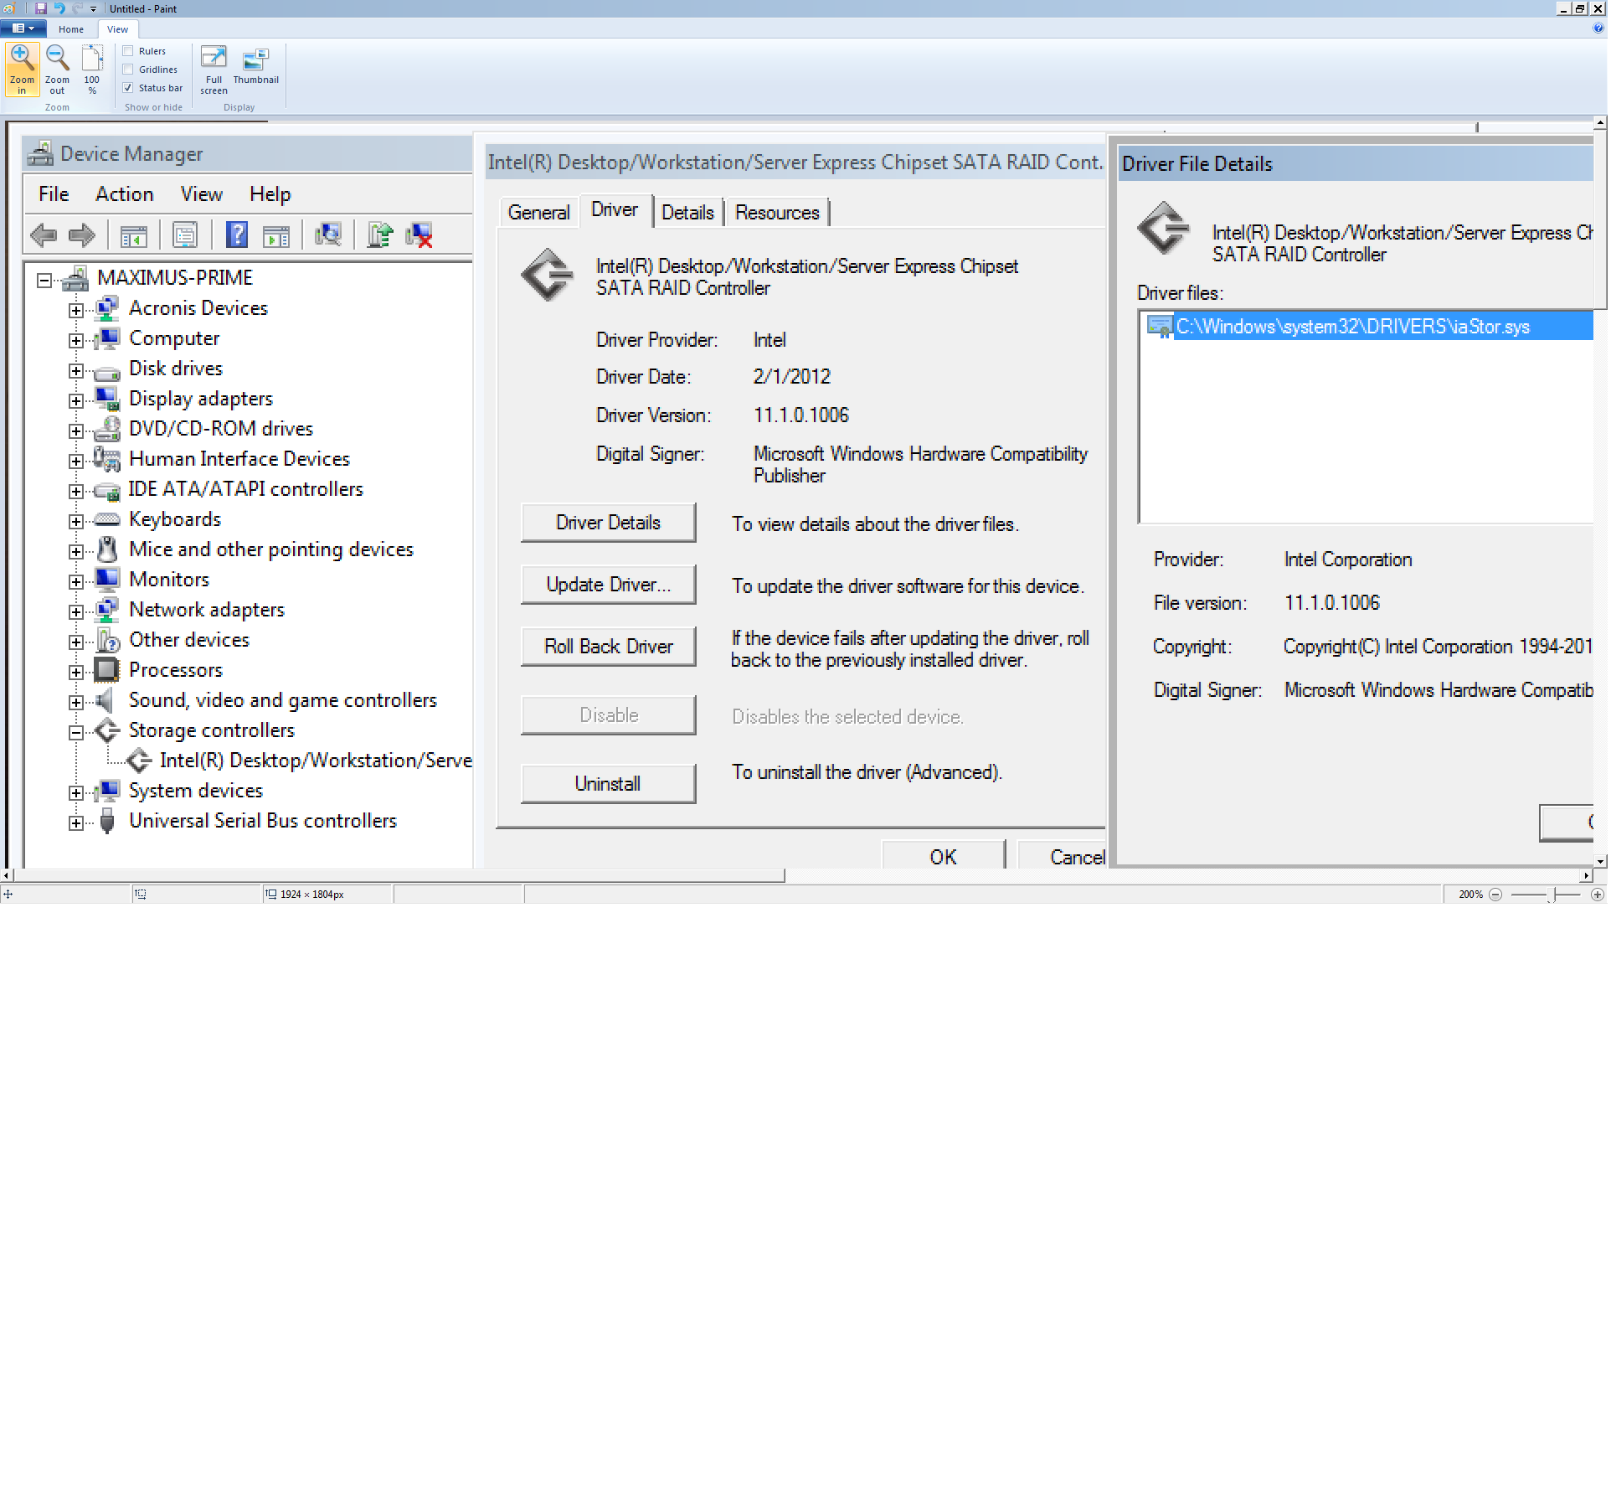This screenshot has height=1511, width=1611.
Task: Enable the Gridlines checkbox
Action: 128,70
